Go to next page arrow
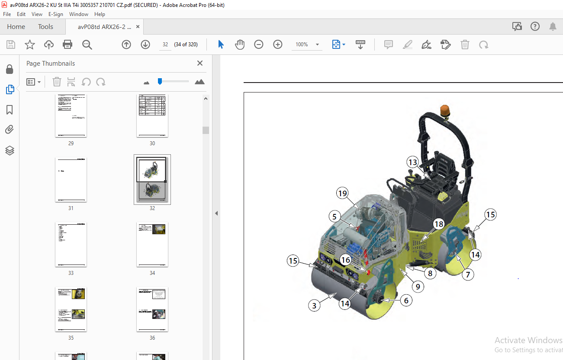Image resolution: width=563 pixels, height=360 pixels. (145, 45)
